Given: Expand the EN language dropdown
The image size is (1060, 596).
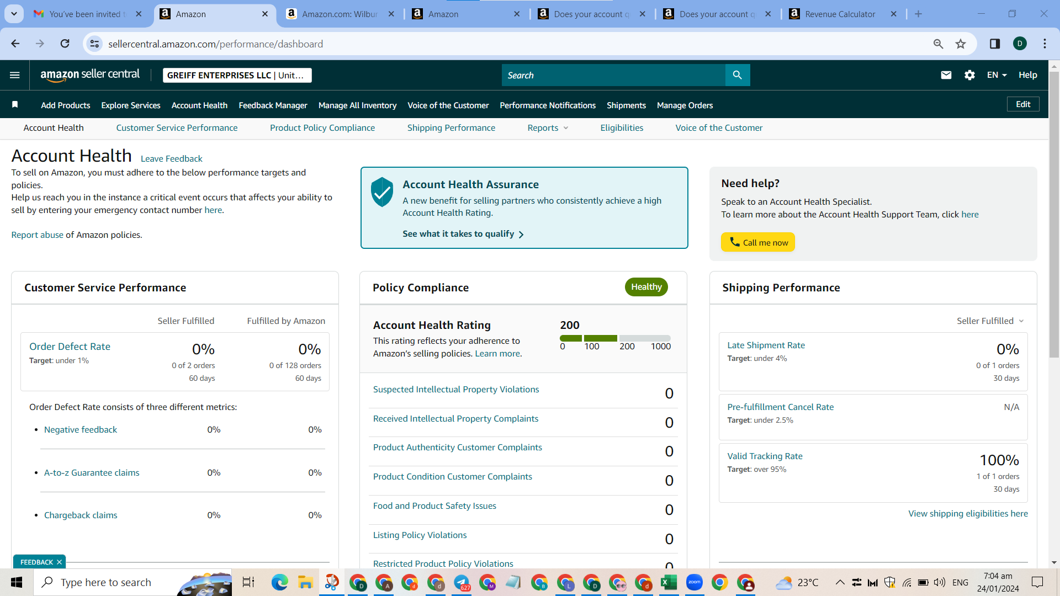Looking at the screenshot, I should 997,75.
